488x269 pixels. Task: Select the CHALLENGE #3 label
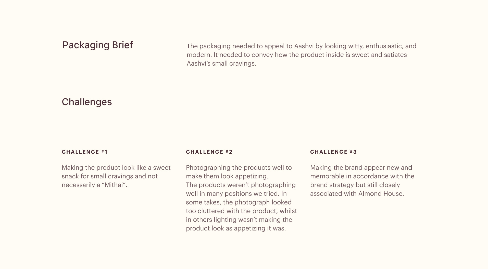tap(333, 152)
